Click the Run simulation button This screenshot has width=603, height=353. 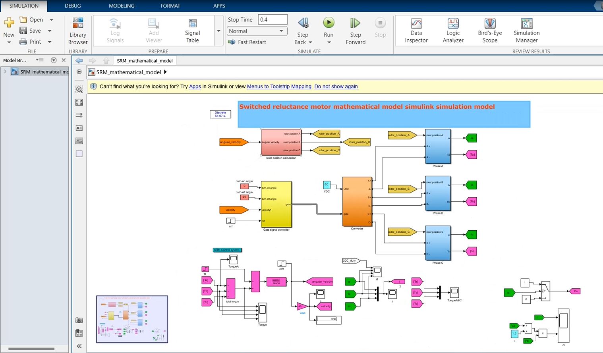tap(329, 23)
